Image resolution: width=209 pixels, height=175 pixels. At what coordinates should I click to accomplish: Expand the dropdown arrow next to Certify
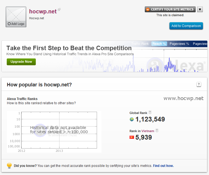click(200, 9)
